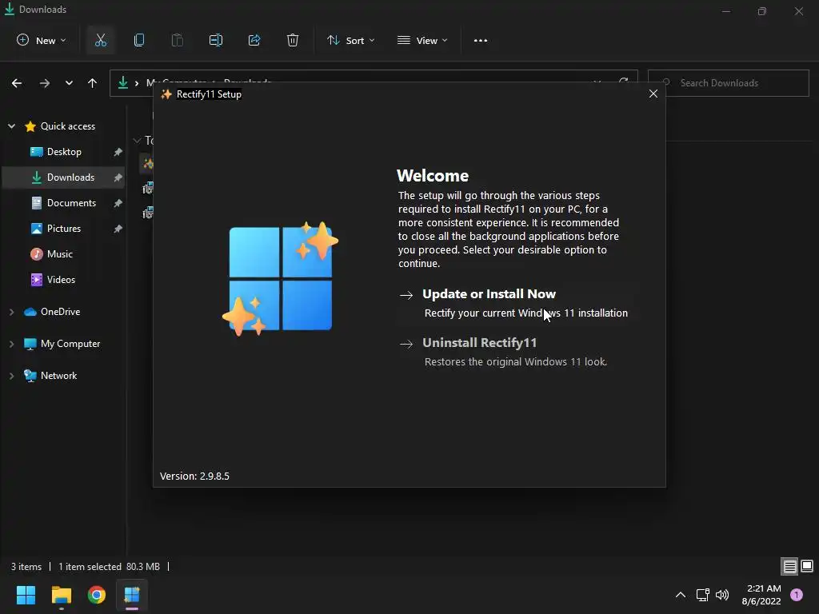Image resolution: width=819 pixels, height=614 pixels.
Task: Click the Search Downloads field
Action: (728, 83)
